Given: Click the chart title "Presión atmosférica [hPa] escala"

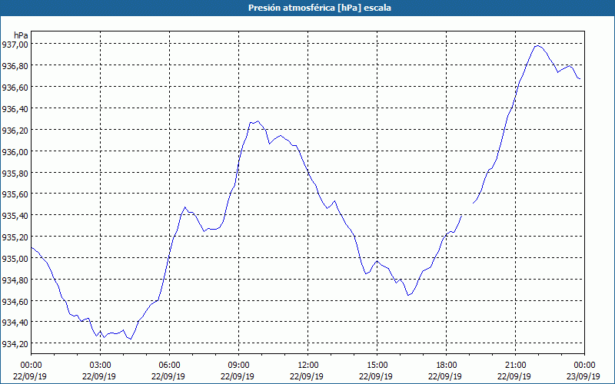Looking at the screenshot, I should coord(320,8).
